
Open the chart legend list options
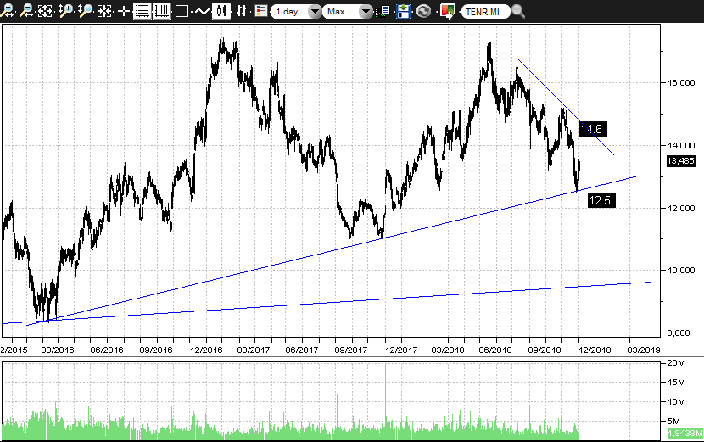click(260, 11)
